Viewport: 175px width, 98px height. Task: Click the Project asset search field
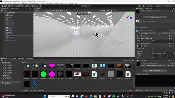tap(107, 60)
